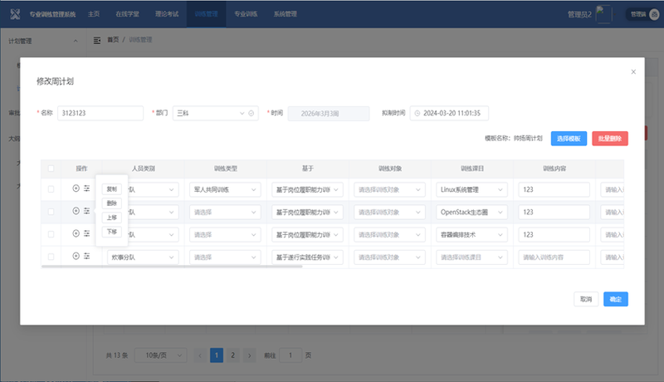The width and height of the screenshot is (664, 382).
Task: Click the add-row plus icon in the first row
Action: [76, 189]
